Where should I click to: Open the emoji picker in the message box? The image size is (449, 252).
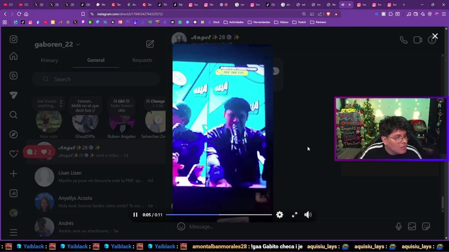click(181, 226)
